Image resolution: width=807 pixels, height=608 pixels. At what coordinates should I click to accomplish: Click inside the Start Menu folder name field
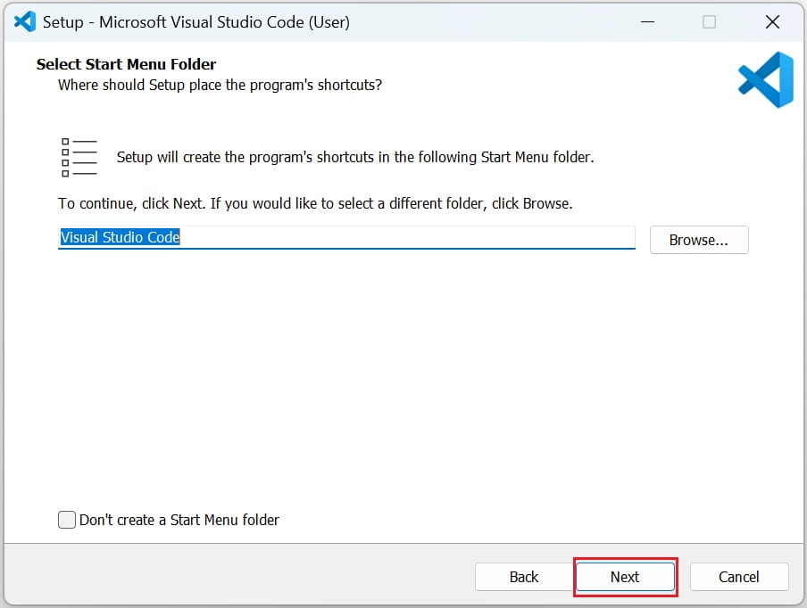[346, 237]
